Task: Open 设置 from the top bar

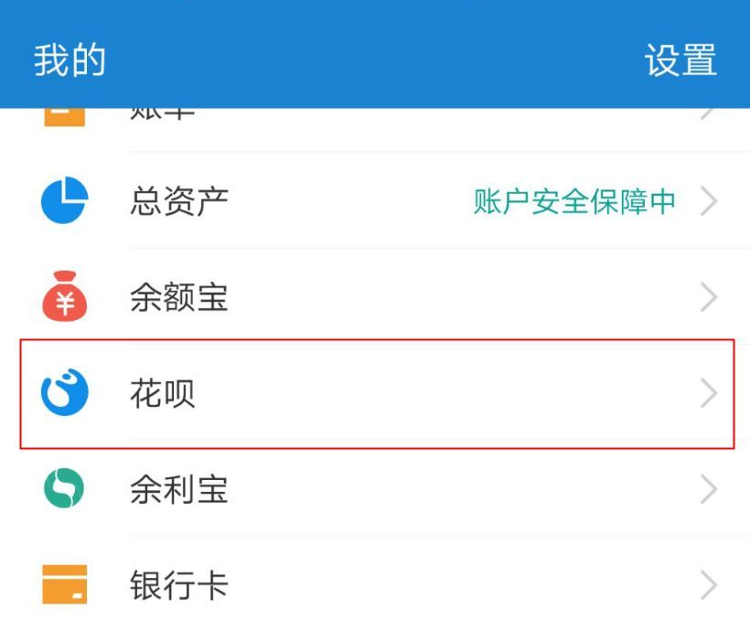Action: pos(680,60)
